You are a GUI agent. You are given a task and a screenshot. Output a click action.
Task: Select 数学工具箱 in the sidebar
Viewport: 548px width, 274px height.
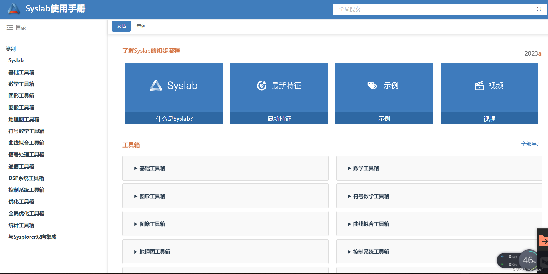pos(21,84)
